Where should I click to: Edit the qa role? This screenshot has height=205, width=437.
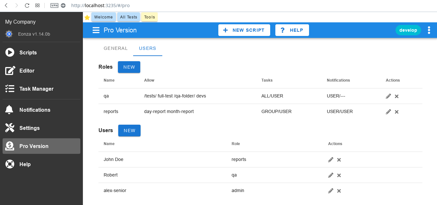pyautogui.click(x=388, y=96)
